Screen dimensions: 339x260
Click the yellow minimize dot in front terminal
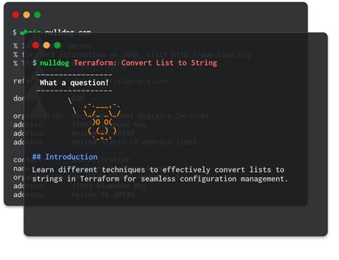(46, 45)
